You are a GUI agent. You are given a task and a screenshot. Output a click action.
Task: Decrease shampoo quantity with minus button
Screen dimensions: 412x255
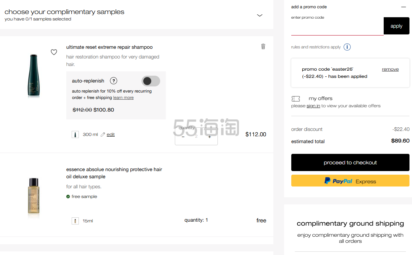point(183,137)
